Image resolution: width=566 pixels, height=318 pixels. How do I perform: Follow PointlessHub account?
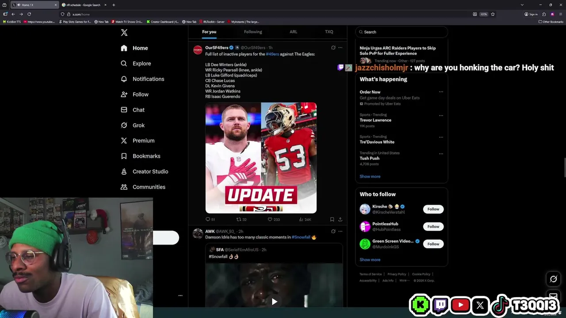433,227
